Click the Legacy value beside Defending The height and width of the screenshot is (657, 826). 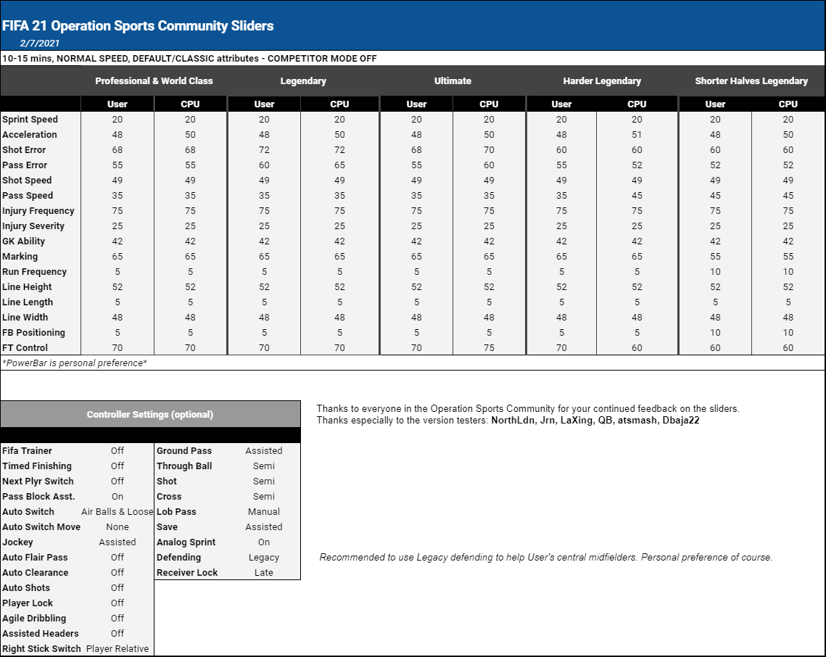263,558
